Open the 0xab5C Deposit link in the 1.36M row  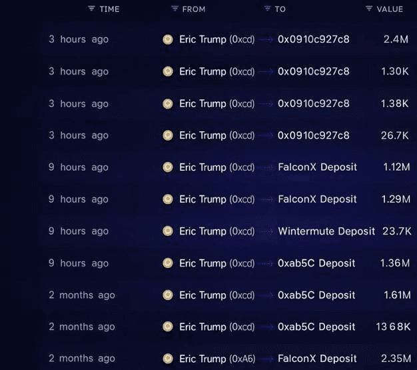click(316, 263)
